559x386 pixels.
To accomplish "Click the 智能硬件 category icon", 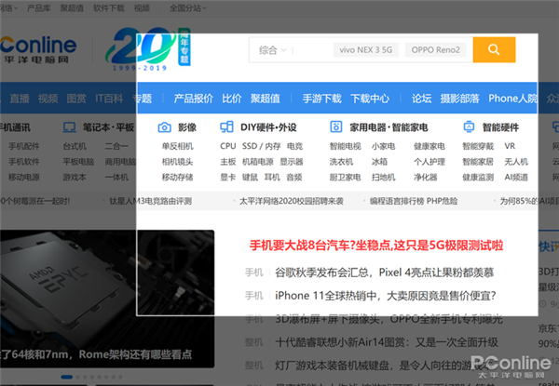I will coord(469,126).
